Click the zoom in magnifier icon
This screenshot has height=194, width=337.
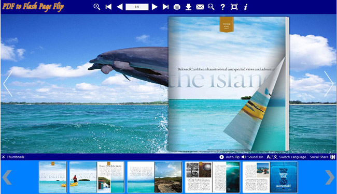click(97, 7)
